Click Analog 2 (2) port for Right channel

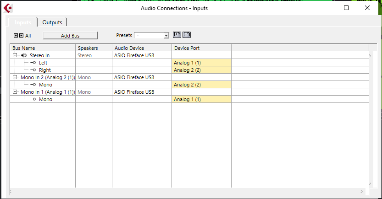[x=201, y=70]
